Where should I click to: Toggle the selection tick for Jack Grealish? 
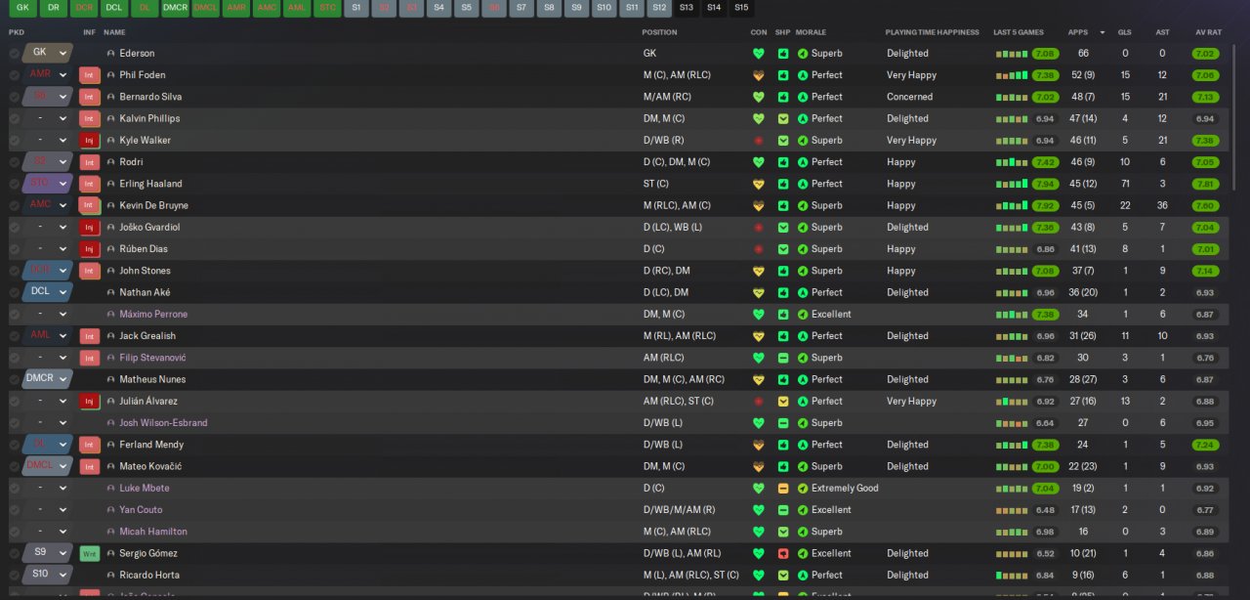tap(14, 336)
